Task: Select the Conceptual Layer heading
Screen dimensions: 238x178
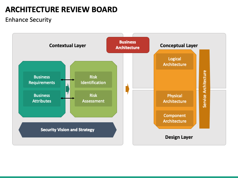Action: 179,45
